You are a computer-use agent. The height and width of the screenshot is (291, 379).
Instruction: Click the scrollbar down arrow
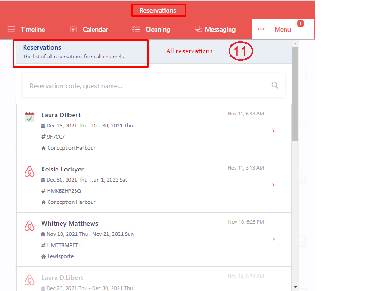[x=295, y=287]
